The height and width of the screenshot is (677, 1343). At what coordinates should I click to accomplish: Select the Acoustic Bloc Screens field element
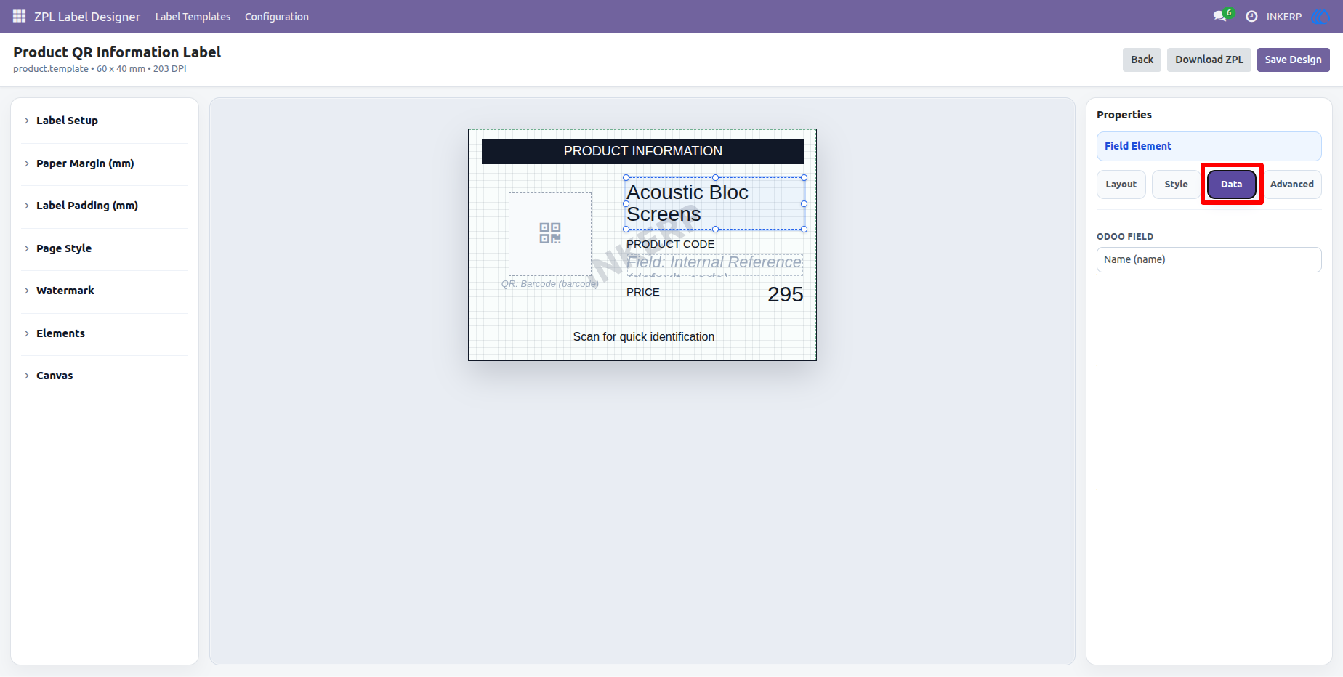[715, 203]
